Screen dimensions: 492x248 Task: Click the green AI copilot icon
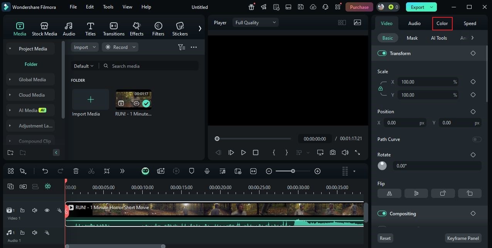pyautogui.click(x=145, y=171)
